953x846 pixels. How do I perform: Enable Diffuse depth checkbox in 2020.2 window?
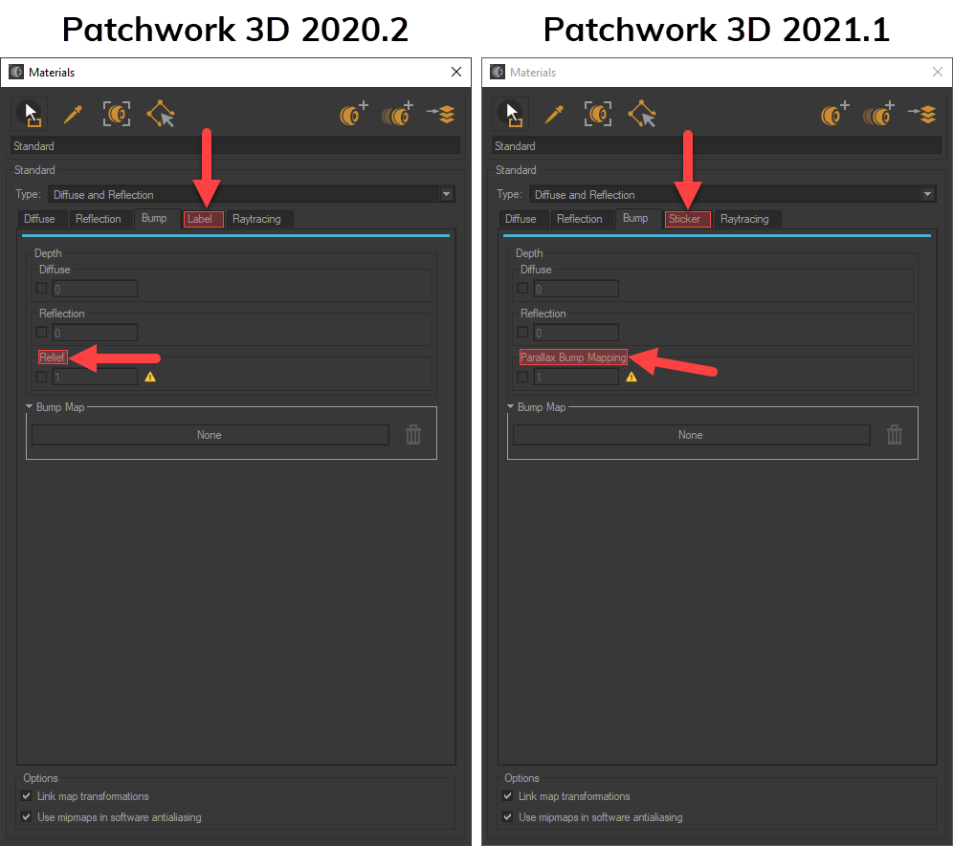[41, 289]
